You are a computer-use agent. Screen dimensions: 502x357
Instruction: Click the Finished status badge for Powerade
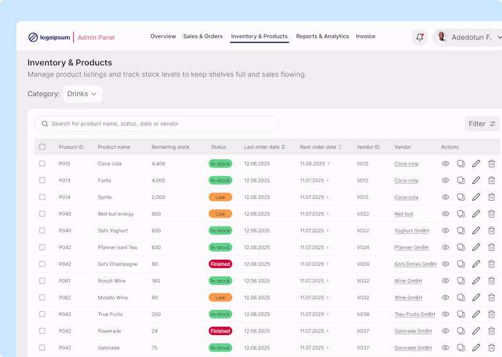[220, 331]
